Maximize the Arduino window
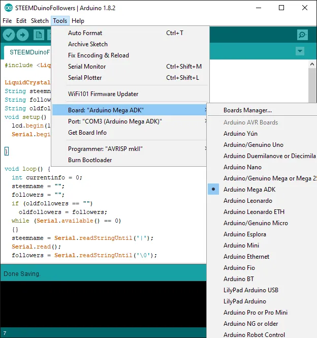 click(x=281, y=8)
